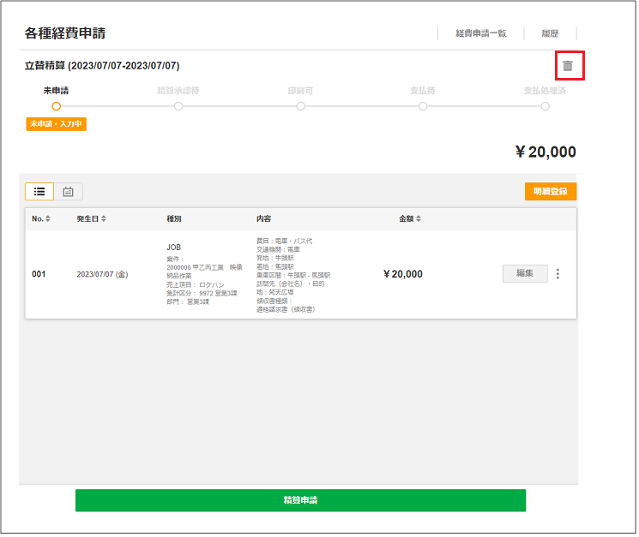Image resolution: width=639 pixels, height=537 pixels.
Task: Switch to list view icon
Action: click(39, 192)
